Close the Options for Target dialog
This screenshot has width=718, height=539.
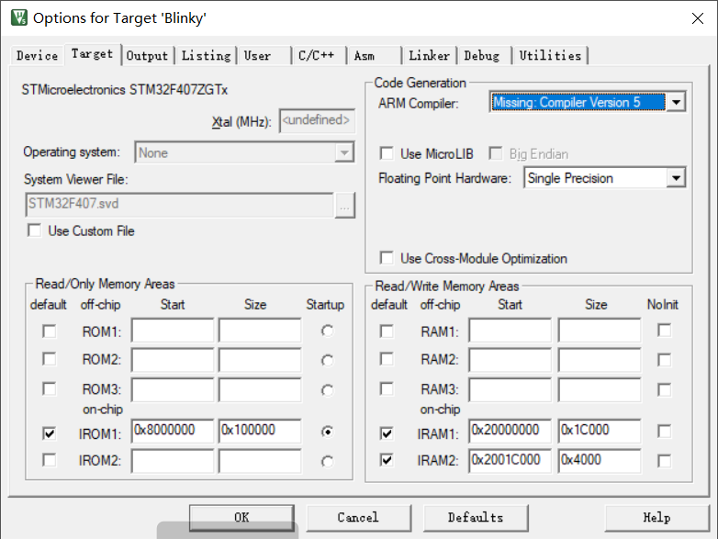[x=698, y=18]
